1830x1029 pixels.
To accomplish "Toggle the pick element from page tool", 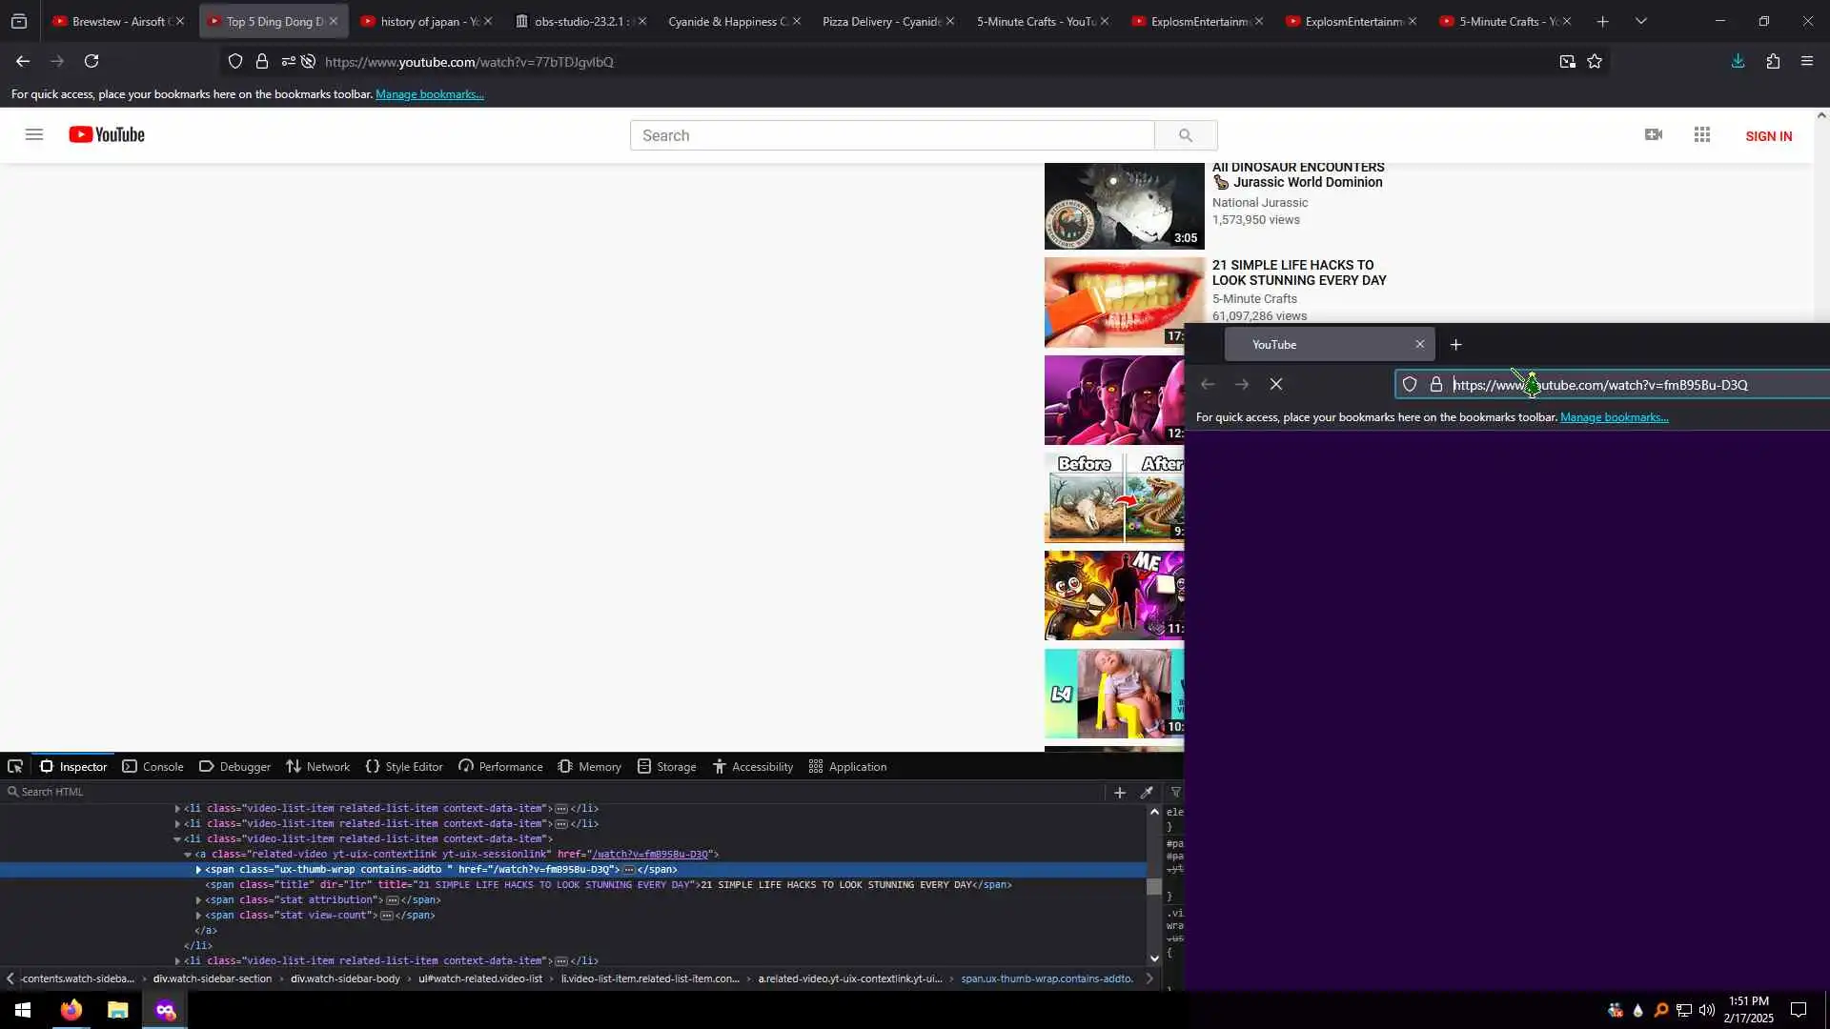I will pos(15,767).
